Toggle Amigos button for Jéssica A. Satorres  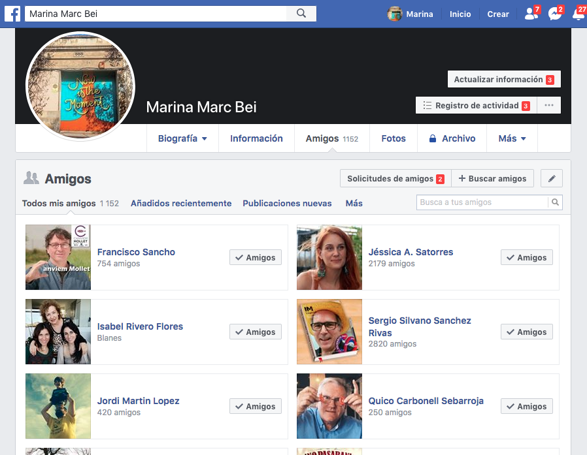[x=527, y=257]
